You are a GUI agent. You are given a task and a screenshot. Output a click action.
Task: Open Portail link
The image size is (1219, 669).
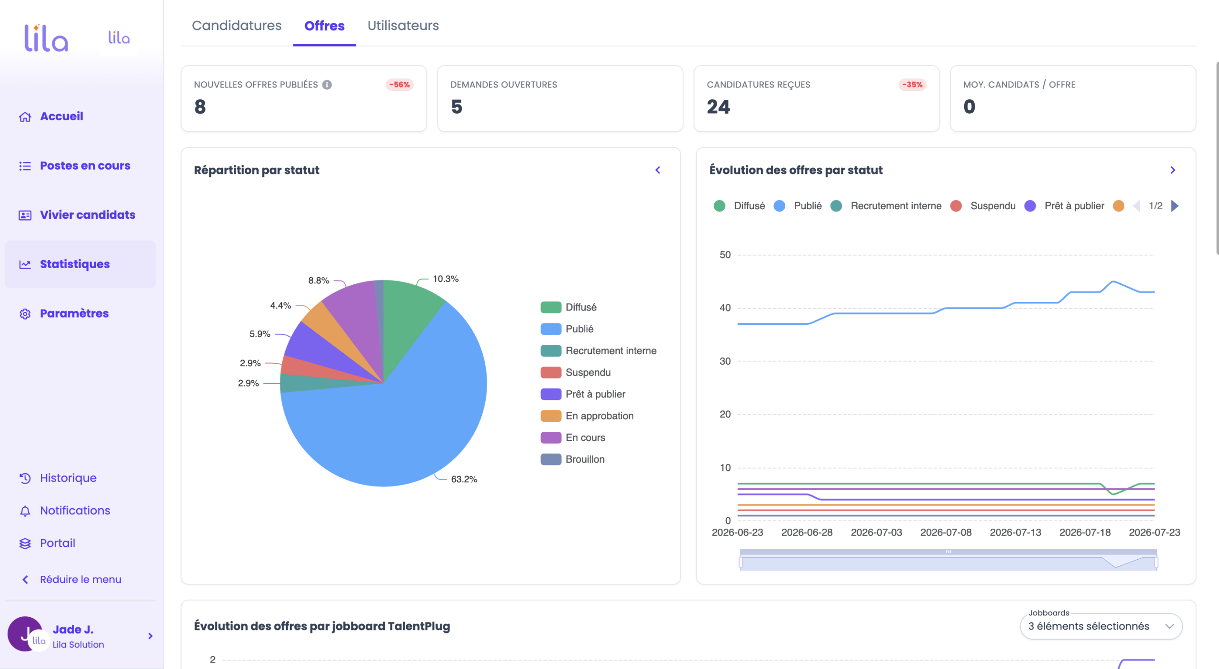57,543
